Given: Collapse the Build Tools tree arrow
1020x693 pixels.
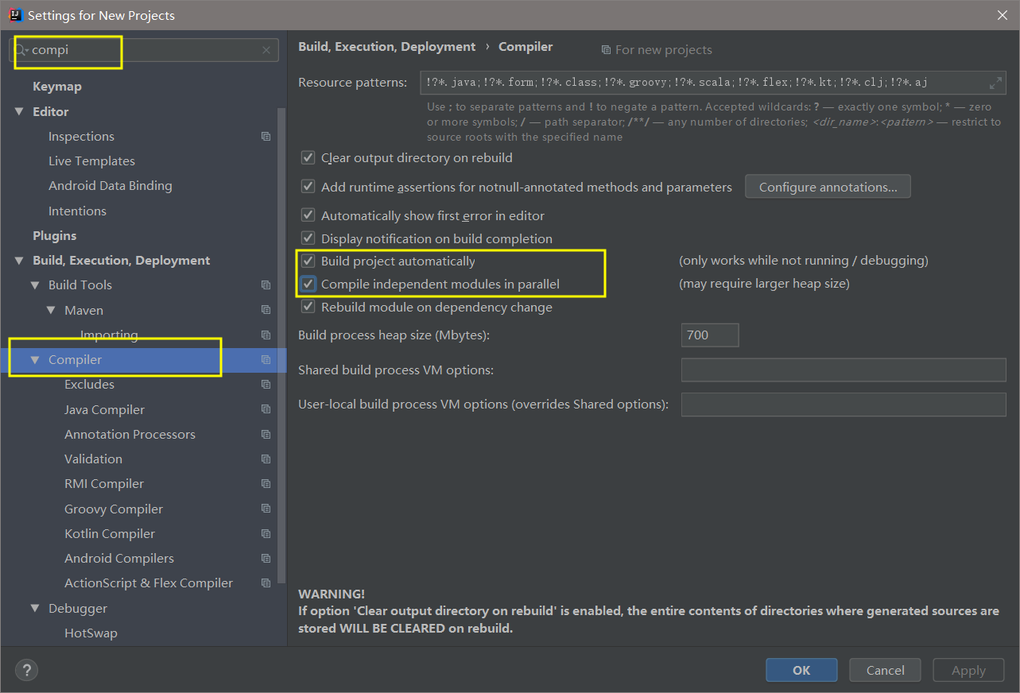Looking at the screenshot, I should [x=35, y=285].
